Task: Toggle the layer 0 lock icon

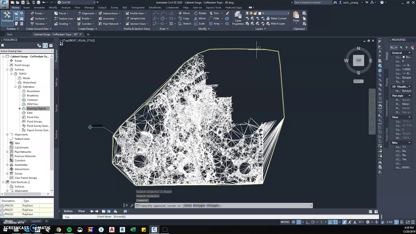Action: (x=255, y=13)
